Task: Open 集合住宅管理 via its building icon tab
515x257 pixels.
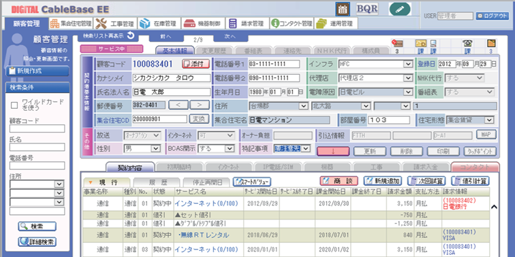Action: tap(70, 24)
